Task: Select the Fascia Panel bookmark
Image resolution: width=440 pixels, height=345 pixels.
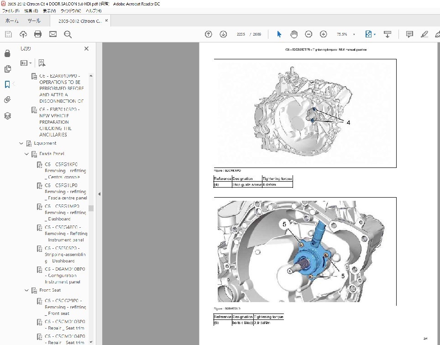Action: tap(52, 154)
